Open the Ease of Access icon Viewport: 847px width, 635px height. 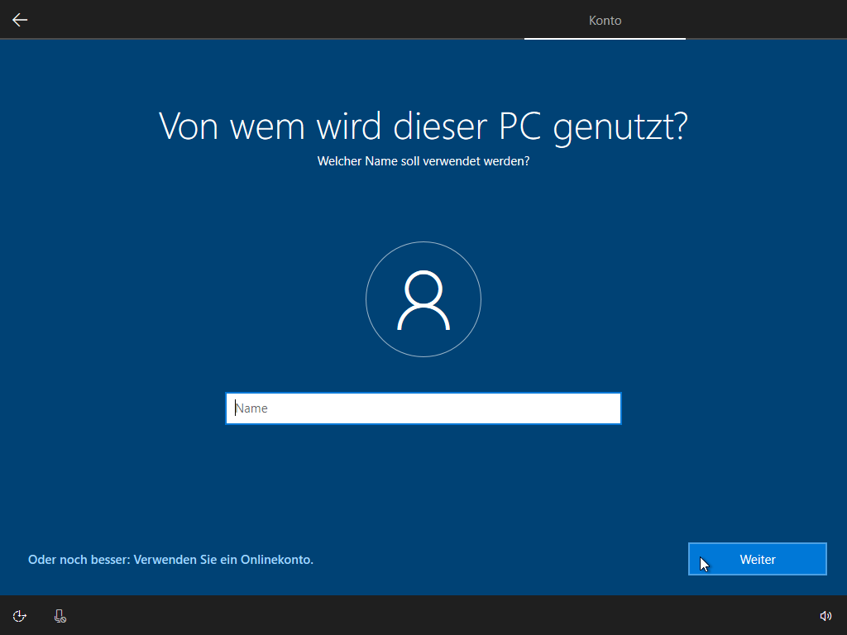(20, 616)
